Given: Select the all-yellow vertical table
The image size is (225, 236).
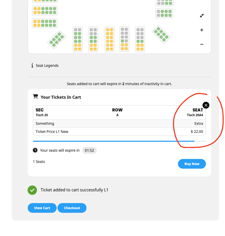Looking at the screenshot, I should point(109,39).
